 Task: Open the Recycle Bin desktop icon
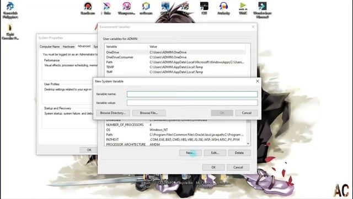185,179
